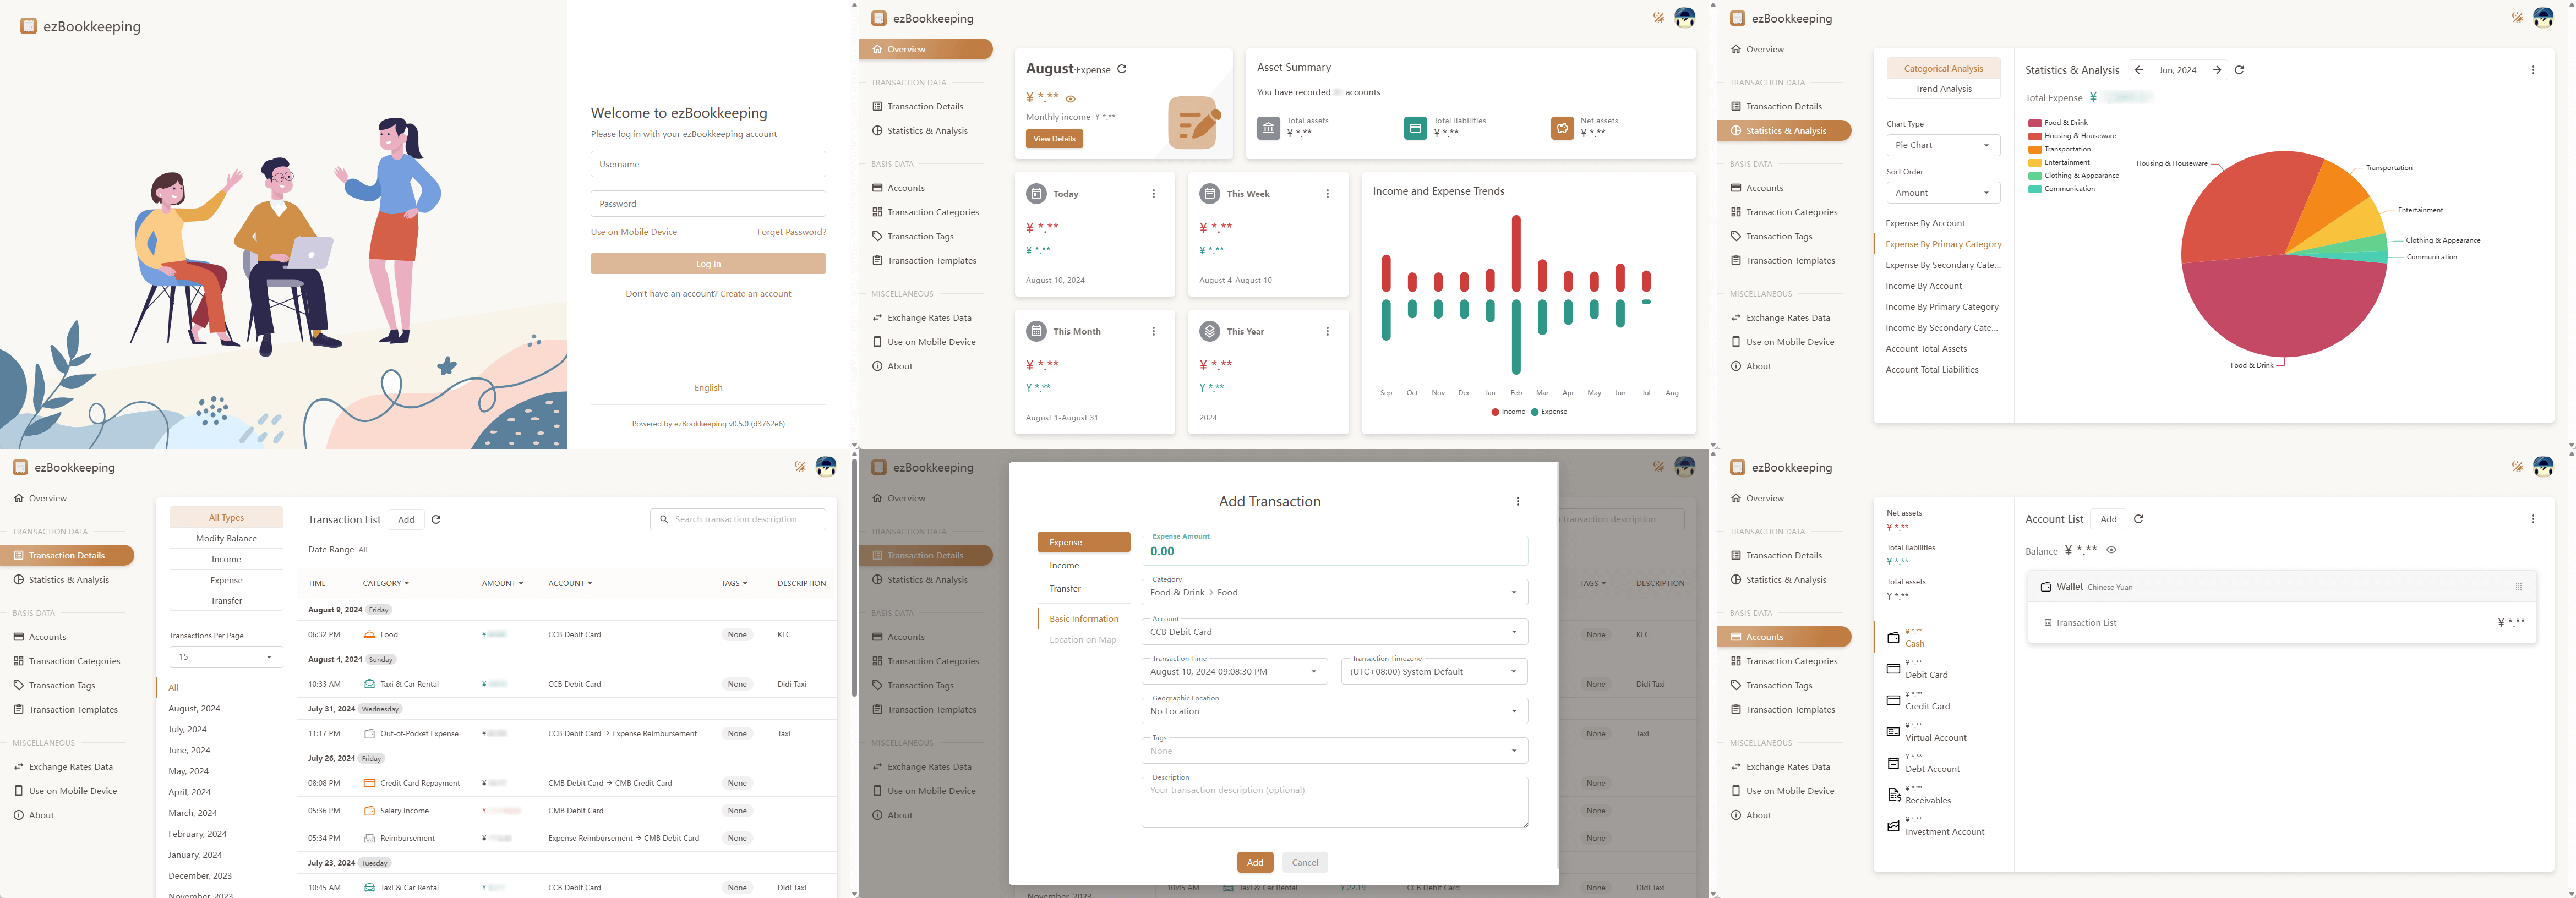Open Add Transaction dialog three-dot menu
Image resolution: width=2576 pixels, height=898 pixels.
(1517, 502)
